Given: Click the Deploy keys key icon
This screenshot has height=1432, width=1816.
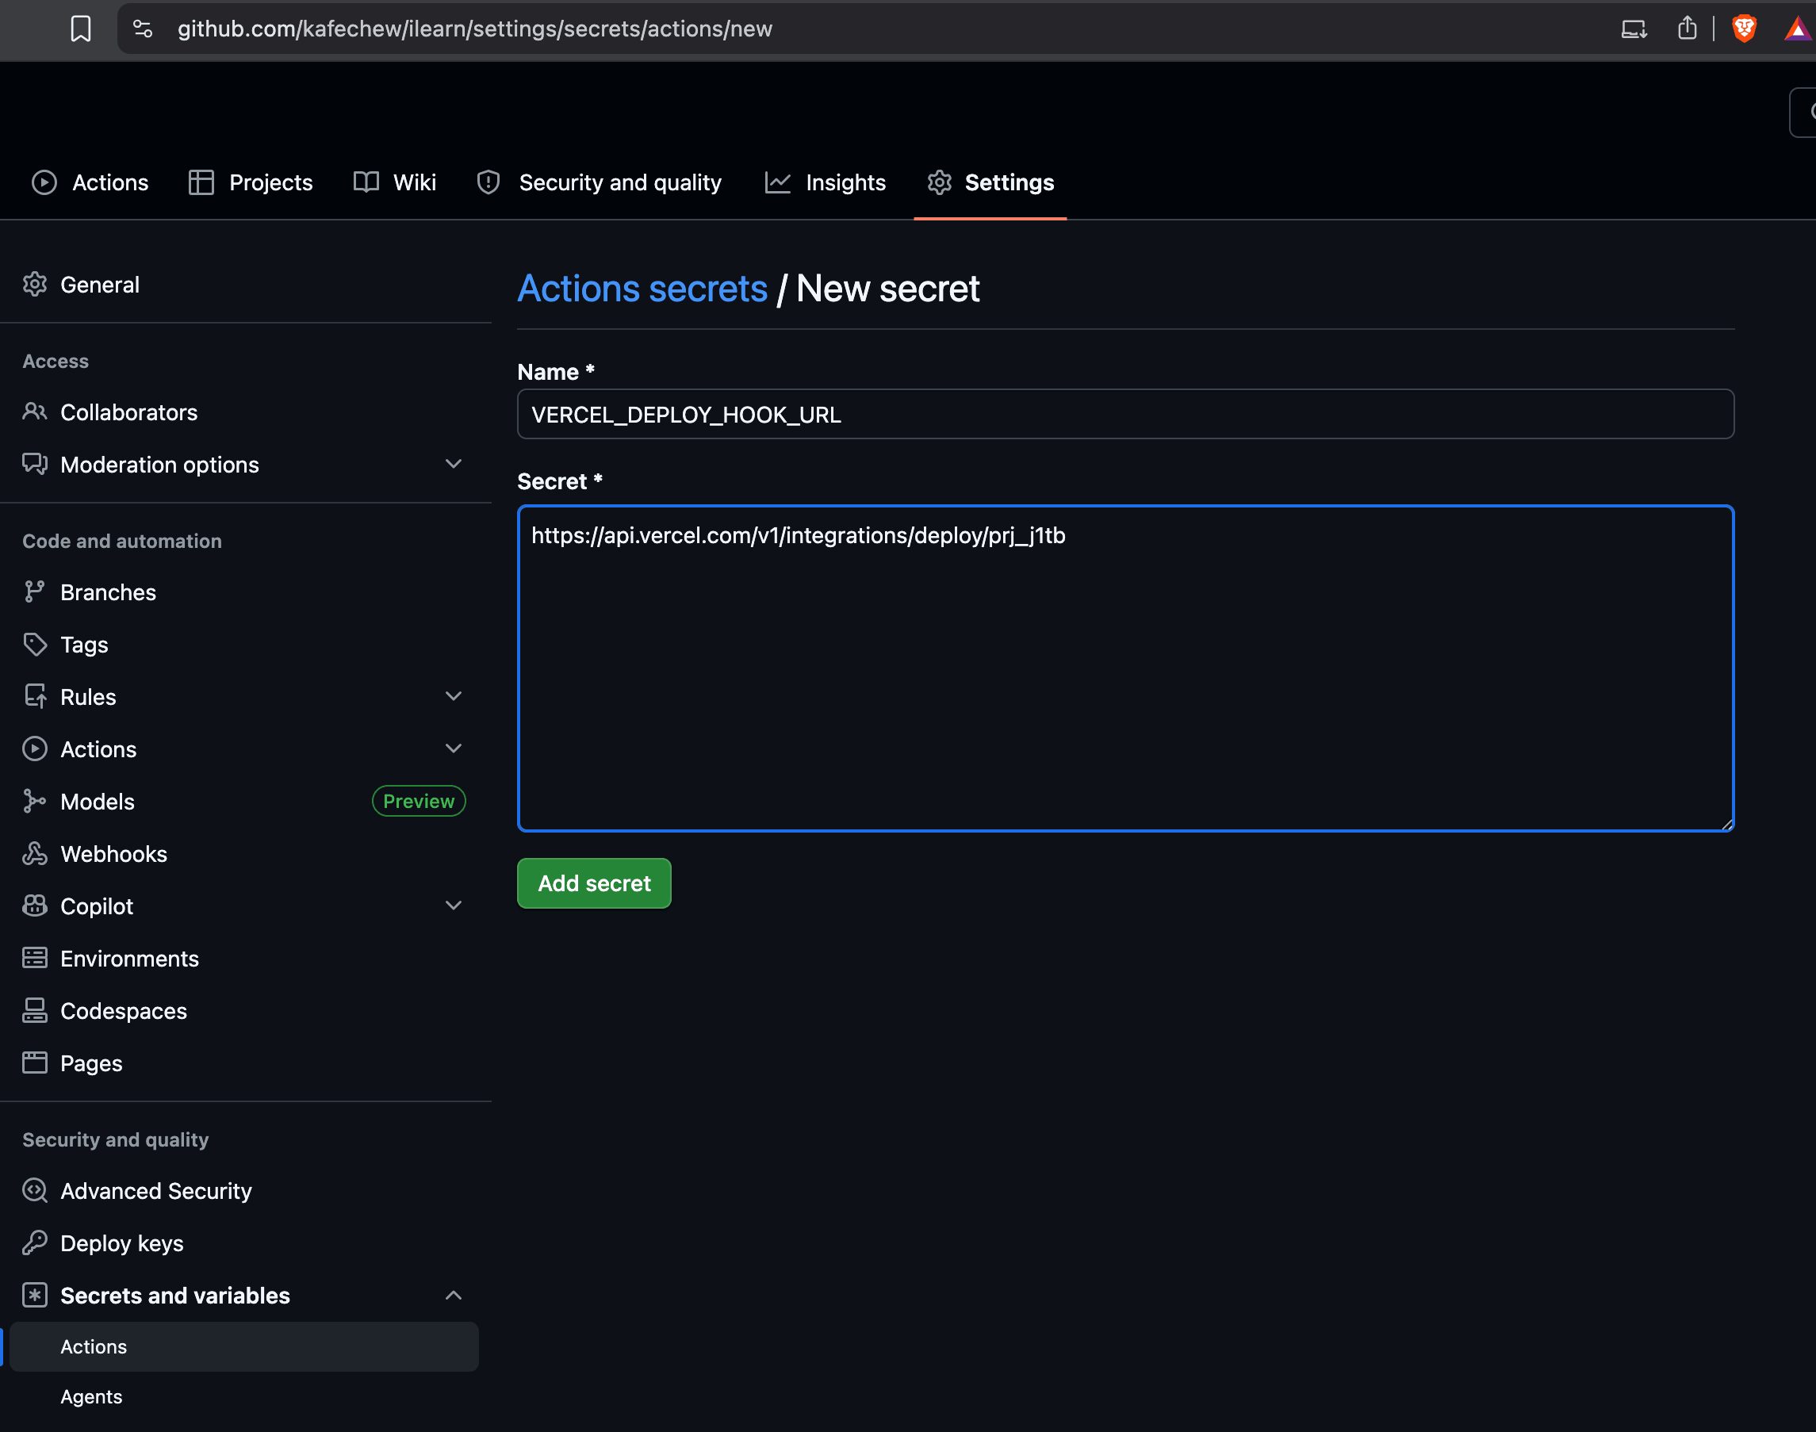Looking at the screenshot, I should (x=34, y=1242).
